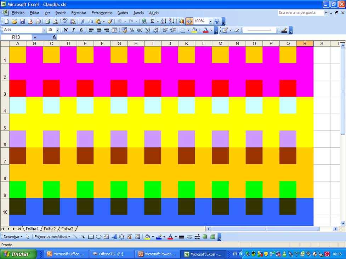Apply the yellow fill color bucket

pyautogui.click(x=194, y=30)
